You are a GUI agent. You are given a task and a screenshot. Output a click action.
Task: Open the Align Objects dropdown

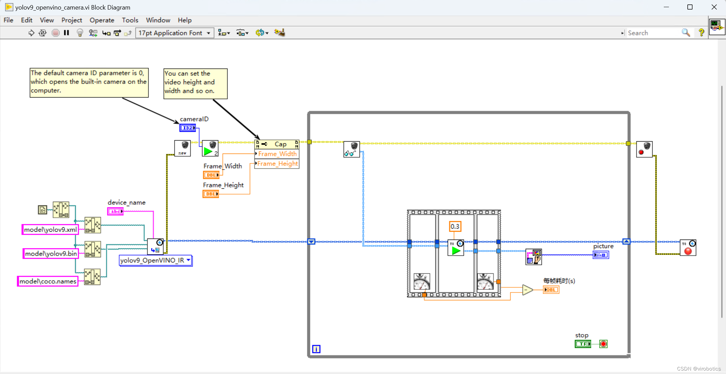pyautogui.click(x=224, y=33)
